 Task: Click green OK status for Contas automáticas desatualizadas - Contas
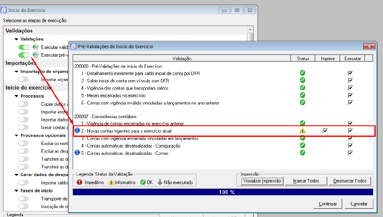click(303, 153)
